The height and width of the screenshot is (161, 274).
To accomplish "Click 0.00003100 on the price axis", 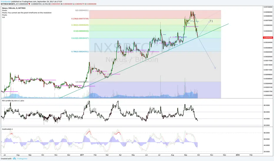I will pyautogui.click(x=268, y=87).
